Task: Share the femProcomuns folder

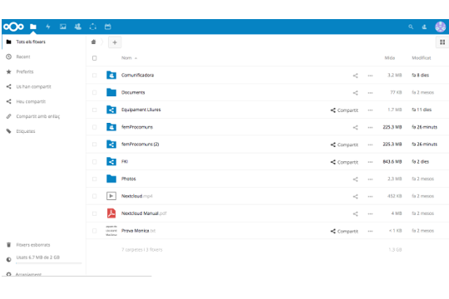Action: [x=355, y=127]
